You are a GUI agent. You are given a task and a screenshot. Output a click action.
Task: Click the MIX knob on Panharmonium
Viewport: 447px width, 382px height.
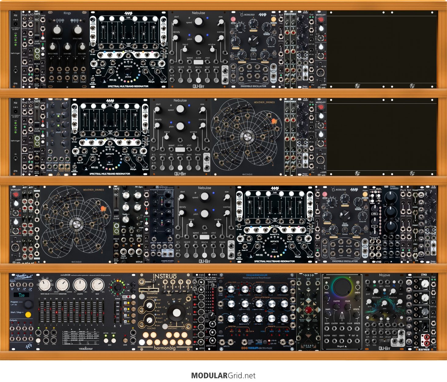[x=284, y=319]
